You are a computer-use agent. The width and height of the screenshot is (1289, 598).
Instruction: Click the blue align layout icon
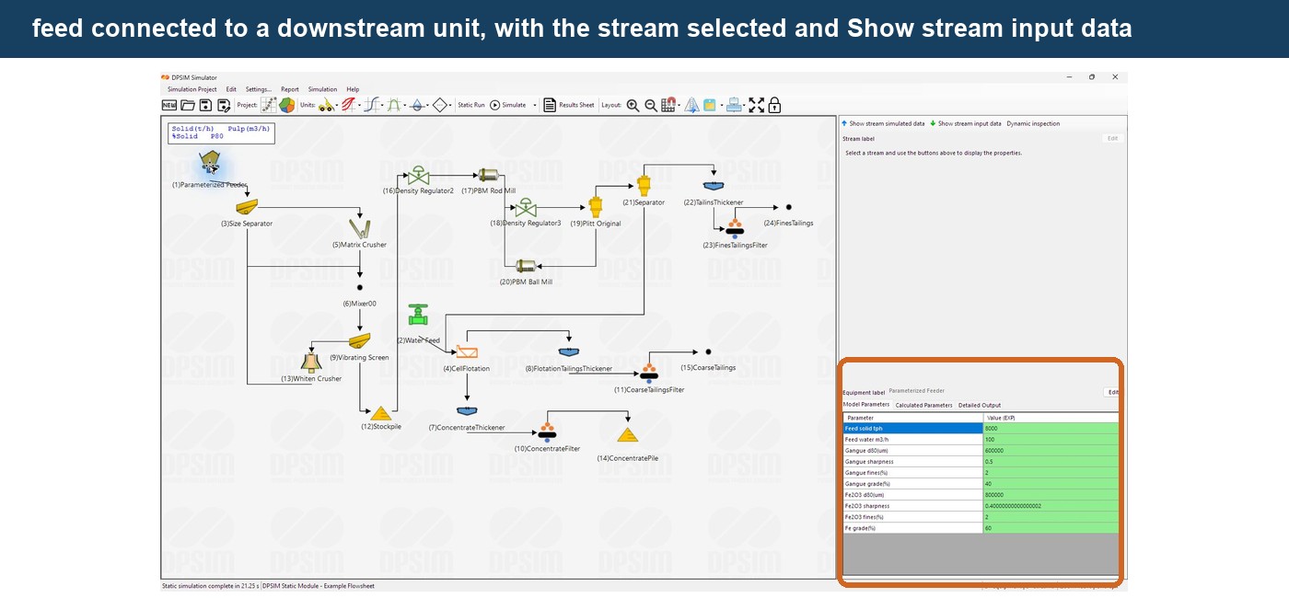pos(734,105)
